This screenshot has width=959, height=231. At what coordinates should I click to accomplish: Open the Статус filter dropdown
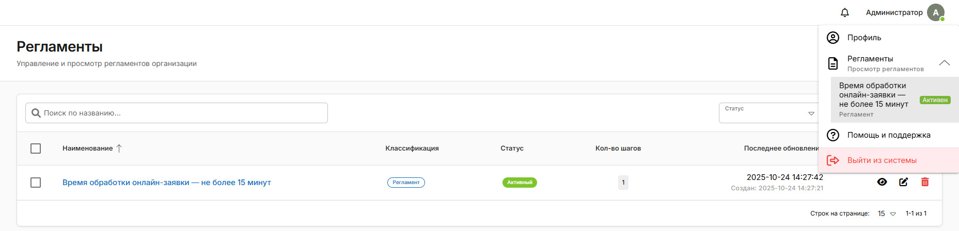[x=767, y=113]
